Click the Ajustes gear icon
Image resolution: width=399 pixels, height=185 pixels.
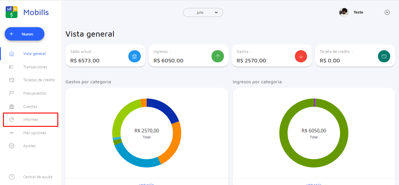tap(12, 146)
